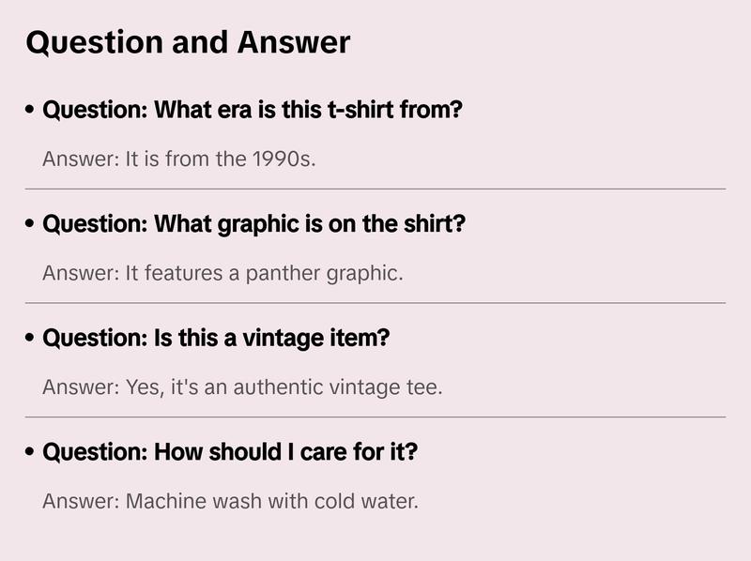
Task: Select the question about the t-shirt era
Action: click(253, 111)
